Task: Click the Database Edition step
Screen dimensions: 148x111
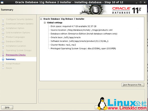Action: click(x=14, y=41)
